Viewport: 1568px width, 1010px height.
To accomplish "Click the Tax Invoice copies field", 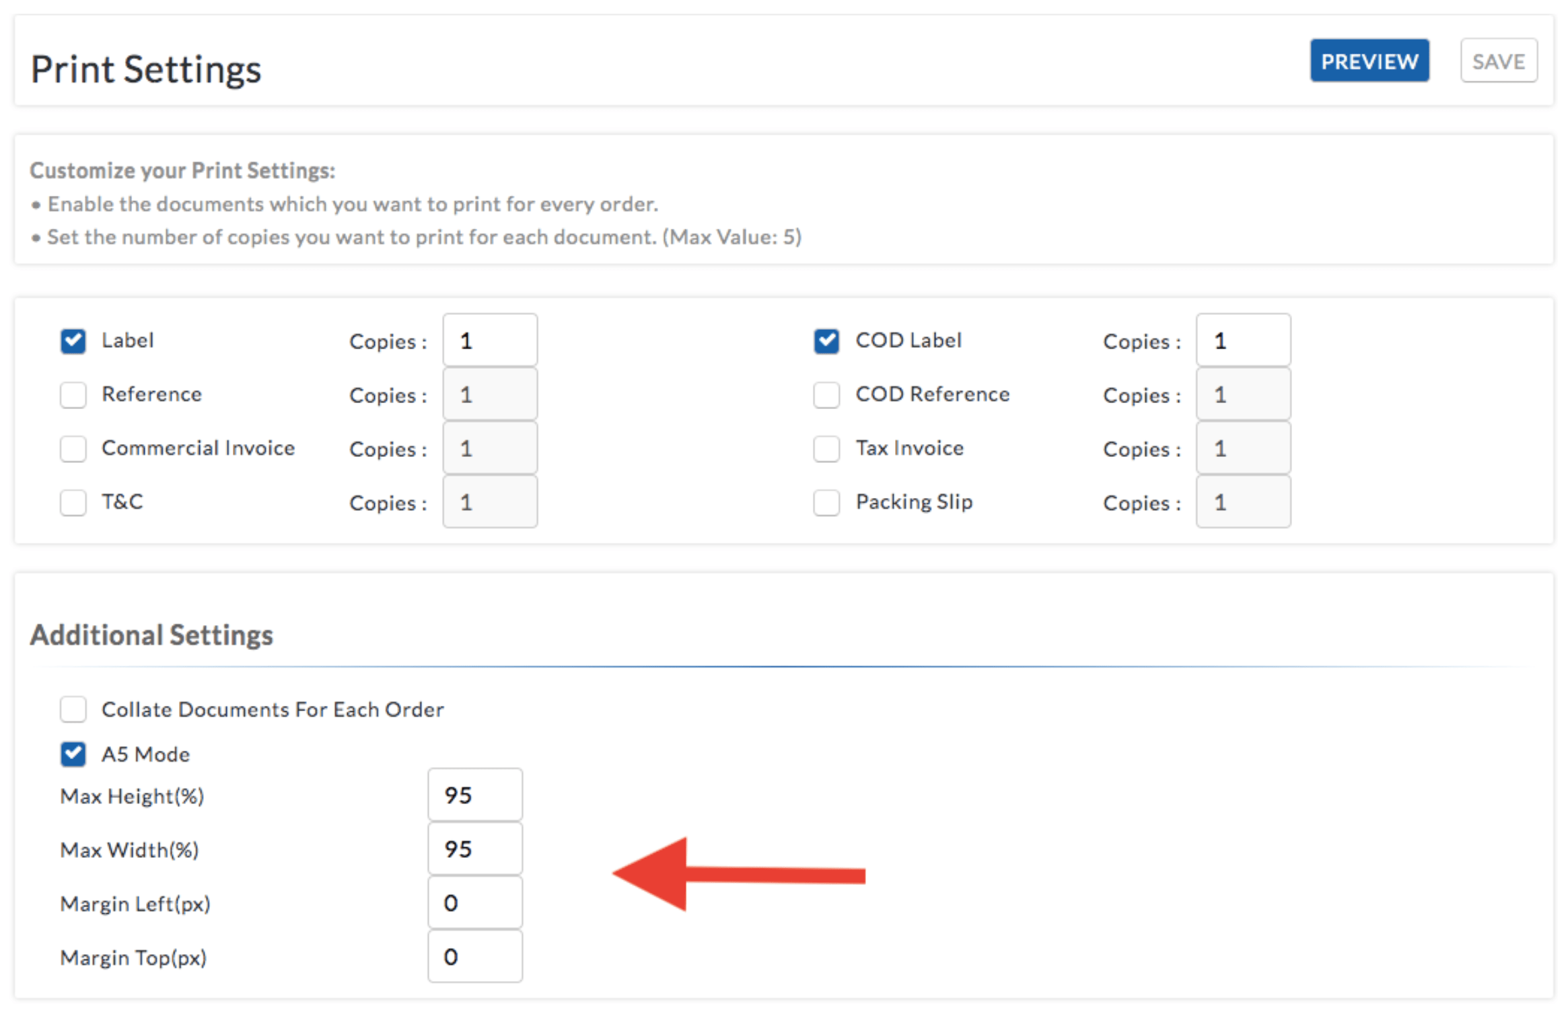I will (1243, 448).
